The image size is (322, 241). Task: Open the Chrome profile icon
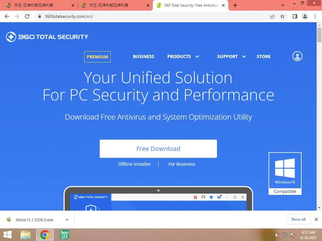305,16
